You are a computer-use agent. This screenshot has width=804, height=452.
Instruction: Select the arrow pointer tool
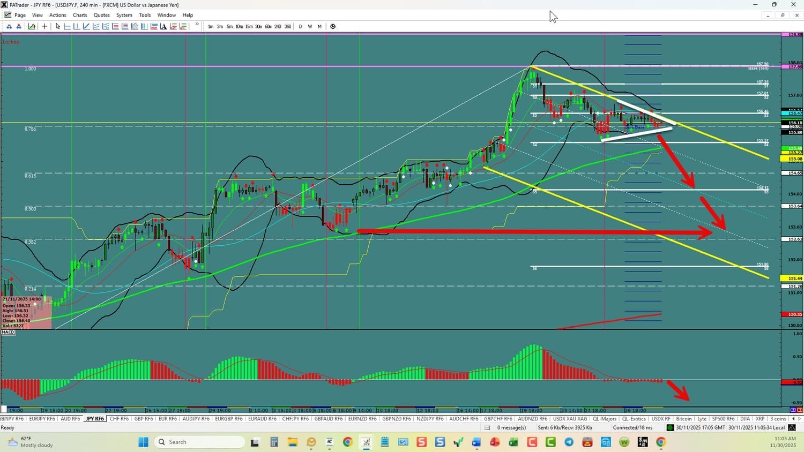[x=58, y=26]
